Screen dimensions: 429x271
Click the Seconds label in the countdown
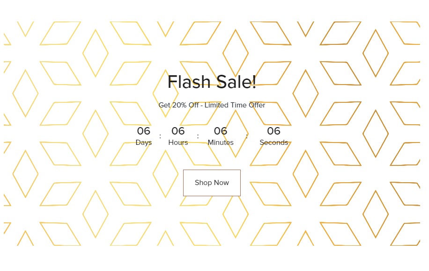click(x=274, y=143)
